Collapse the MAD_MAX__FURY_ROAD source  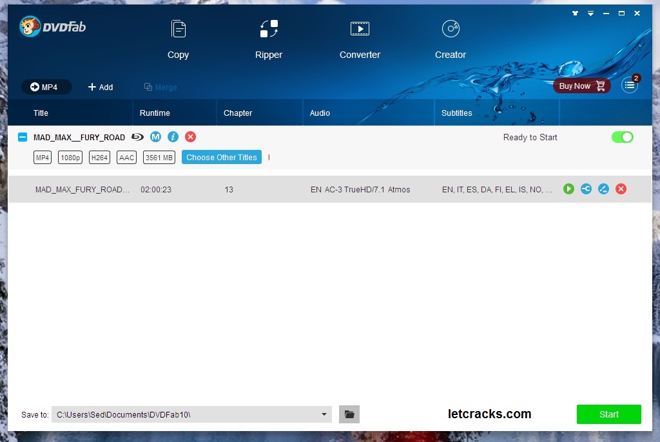[x=23, y=137]
